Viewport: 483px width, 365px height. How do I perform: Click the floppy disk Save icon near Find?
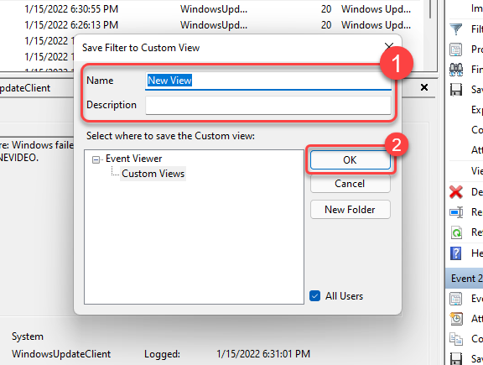point(456,90)
